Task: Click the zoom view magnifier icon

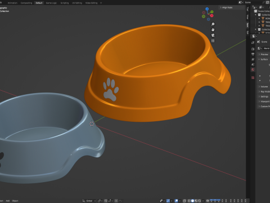Action: tap(213, 24)
